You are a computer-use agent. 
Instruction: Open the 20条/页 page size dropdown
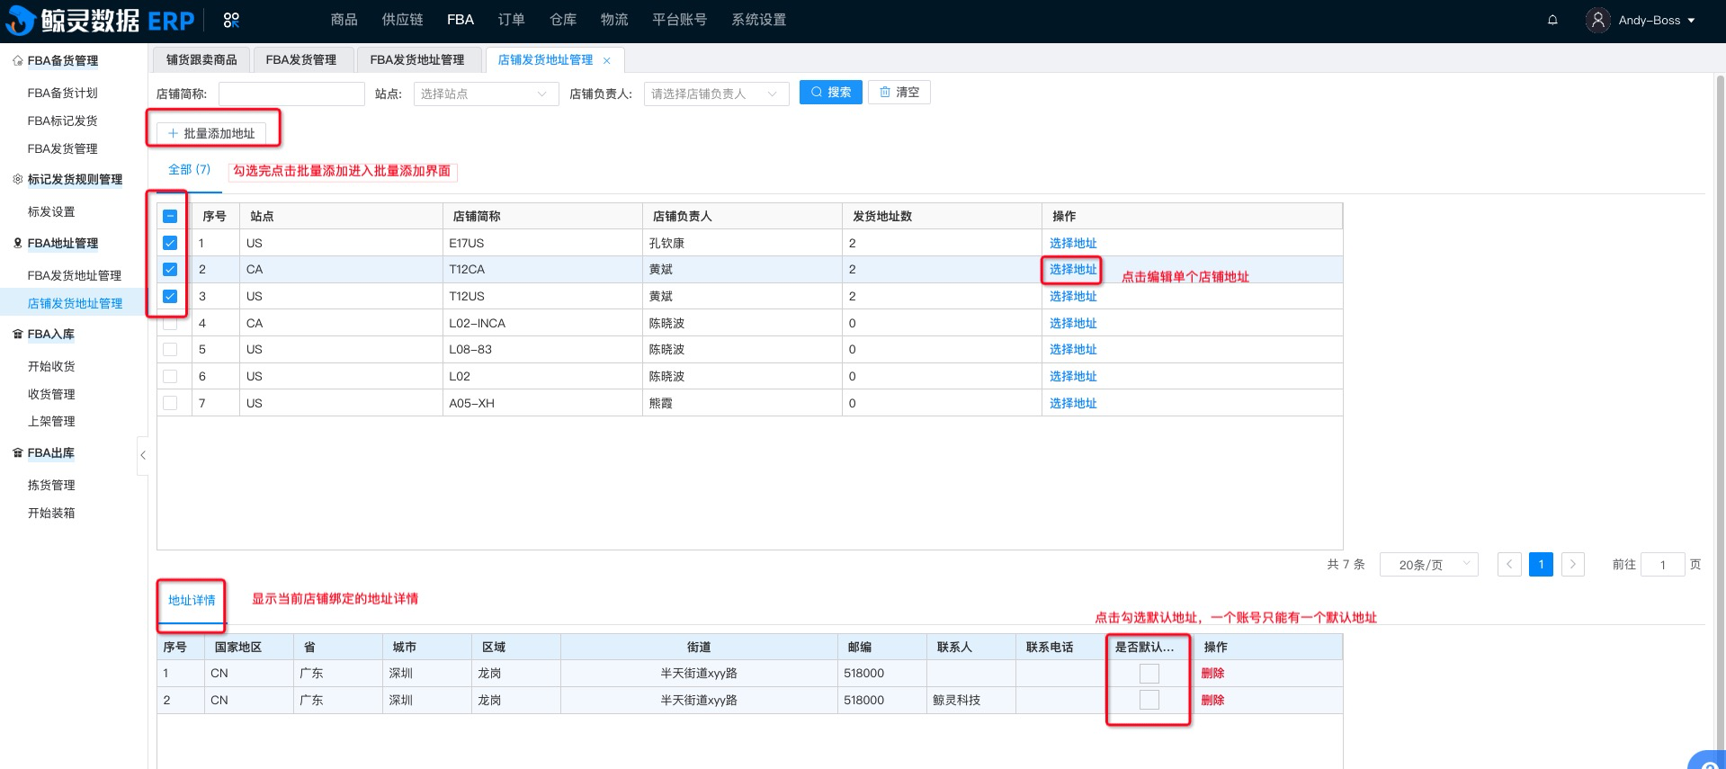1429,564
